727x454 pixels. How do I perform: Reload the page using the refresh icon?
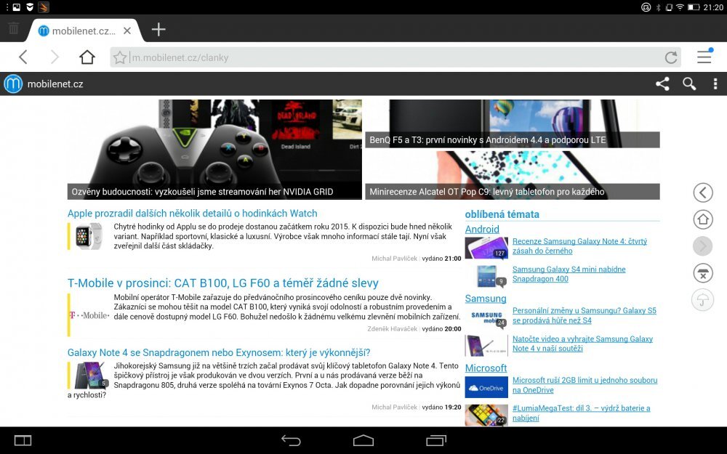670,57
